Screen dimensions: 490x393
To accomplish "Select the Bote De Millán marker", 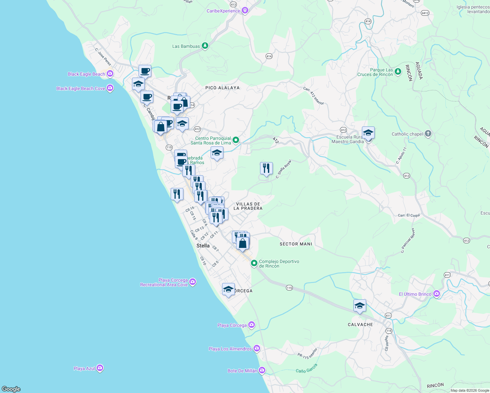I will tap(262, 370).
